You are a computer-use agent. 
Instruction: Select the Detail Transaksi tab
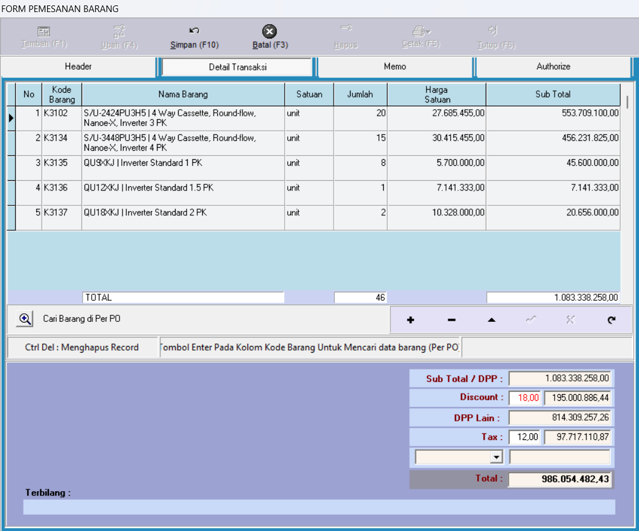point(238,68)
